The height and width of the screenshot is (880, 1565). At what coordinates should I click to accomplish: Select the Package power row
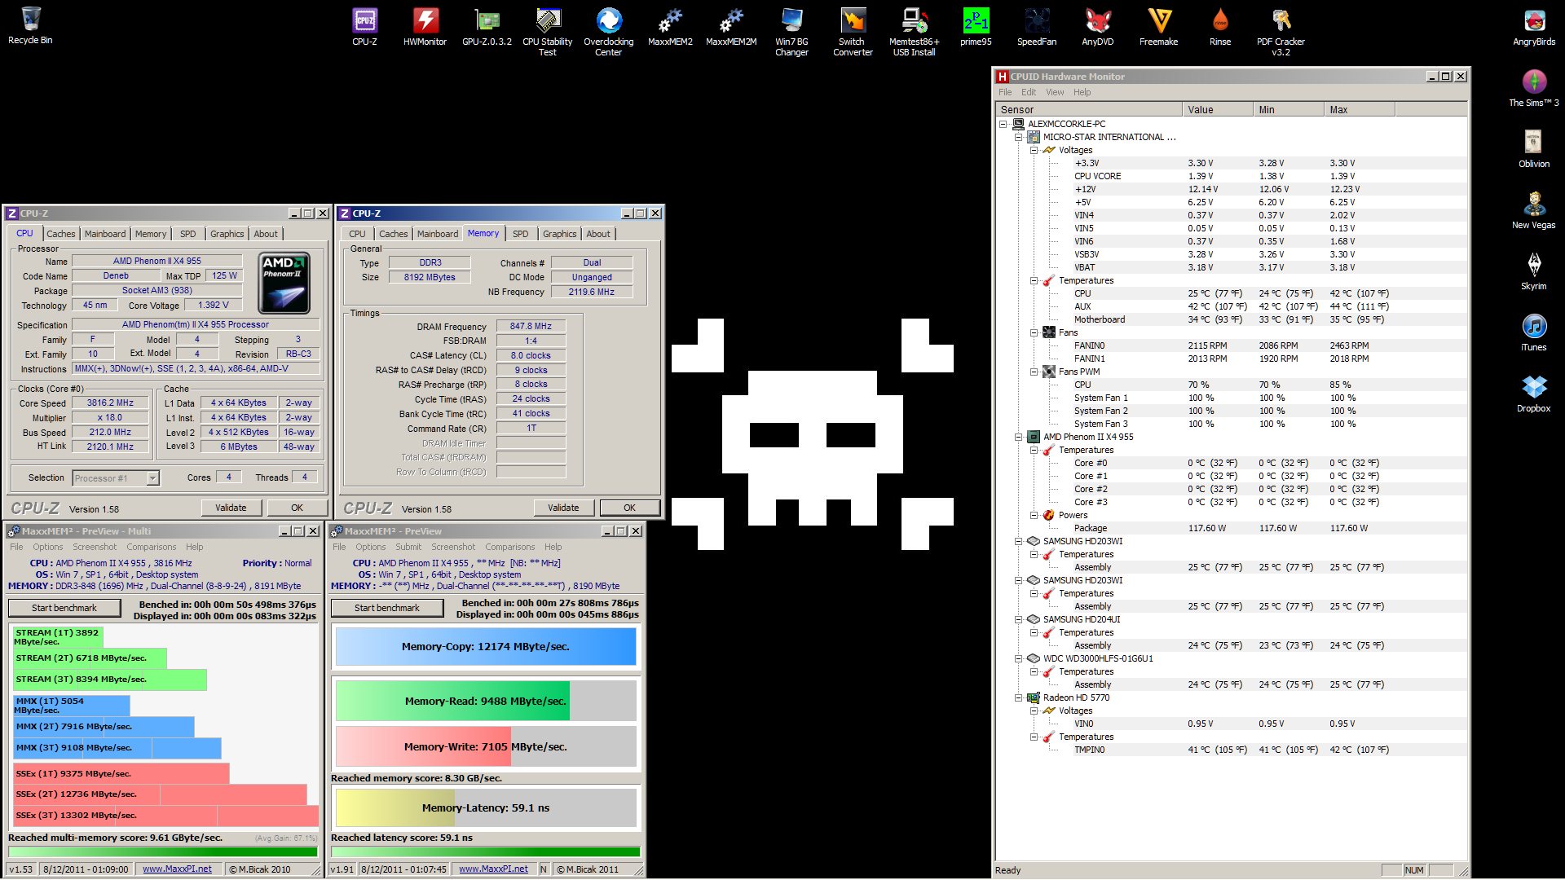[1232, 529]
